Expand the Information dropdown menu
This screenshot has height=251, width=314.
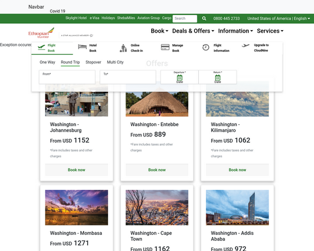(x=235, y=31)
